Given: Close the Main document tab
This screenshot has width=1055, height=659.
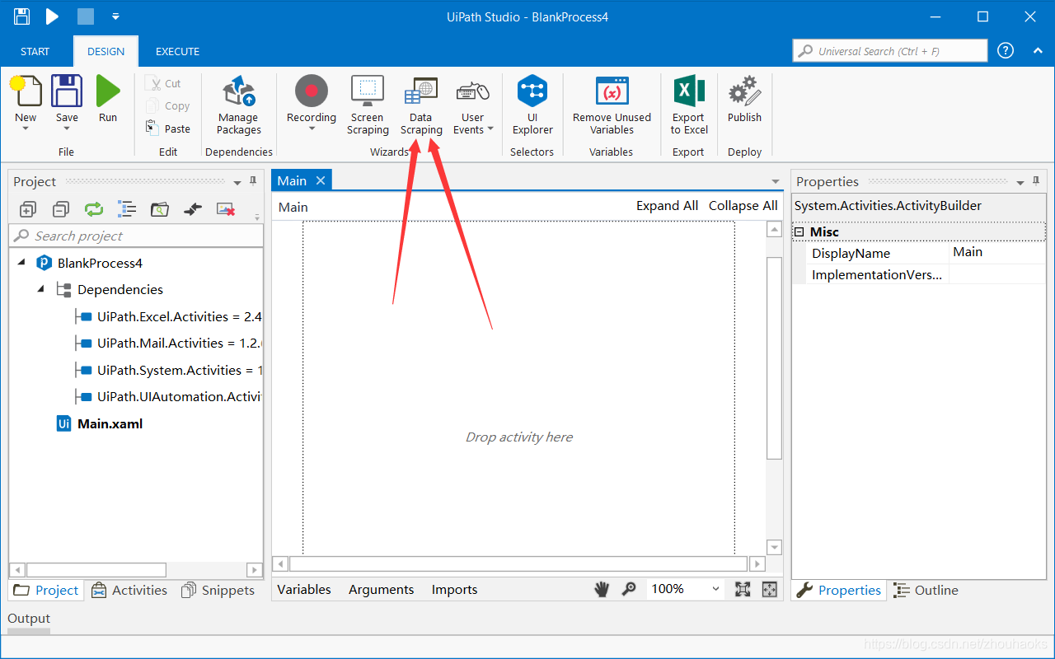Looking at the screenshot, I should click(x=321, y=180).
